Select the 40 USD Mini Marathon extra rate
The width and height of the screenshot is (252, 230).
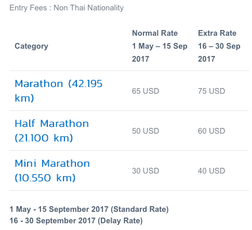211,171
